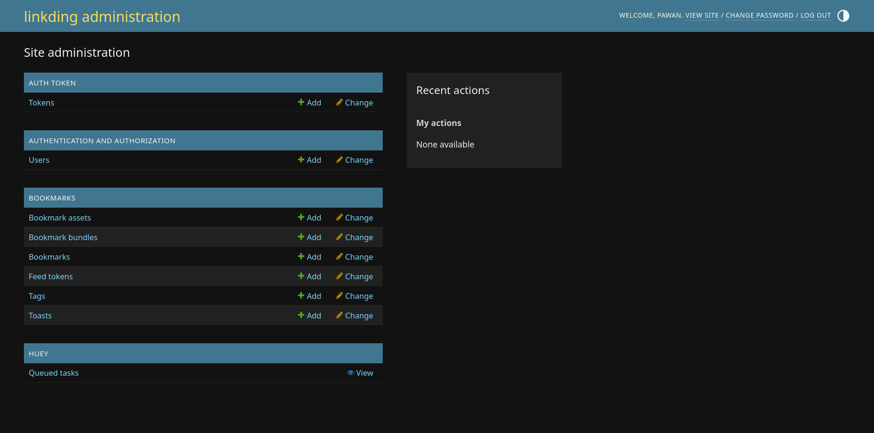Viewport: 874px width, 433px height.
Task: Open the Users management page
Action: pos(39,159)
